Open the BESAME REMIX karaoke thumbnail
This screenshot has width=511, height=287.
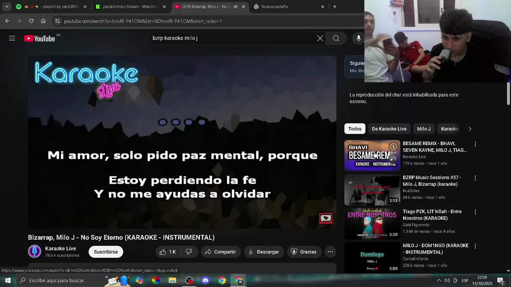(372, 155)
